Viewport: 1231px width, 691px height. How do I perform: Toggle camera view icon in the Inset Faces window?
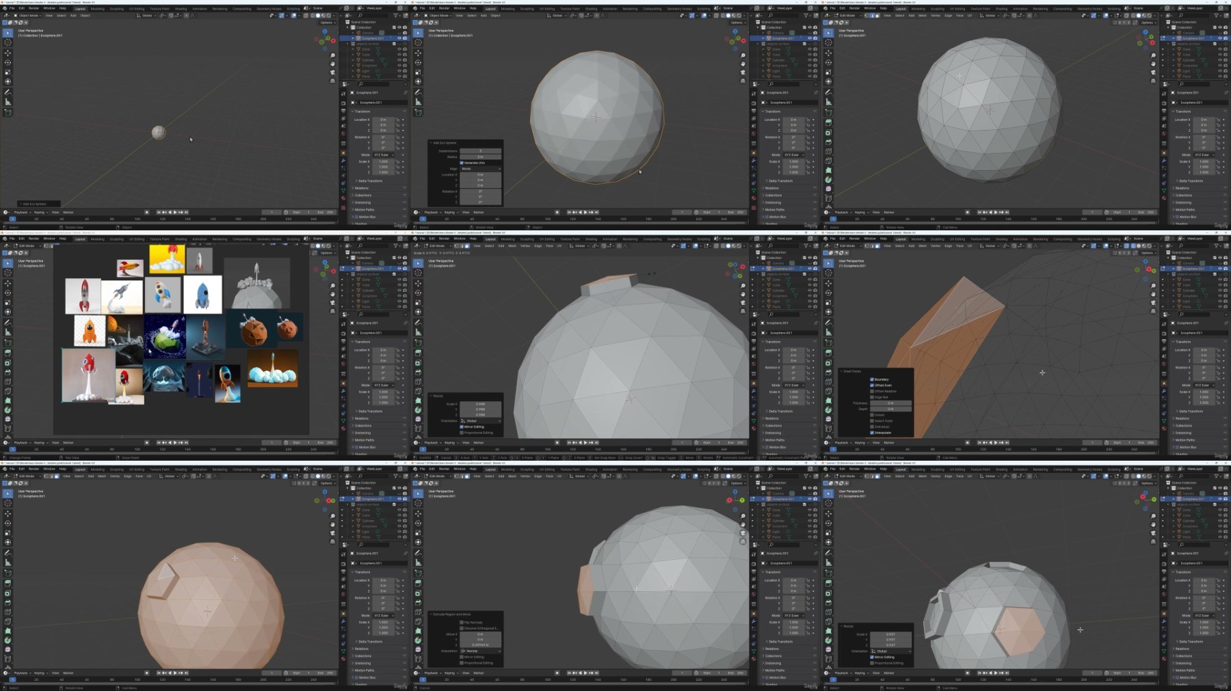point(1153,303)
